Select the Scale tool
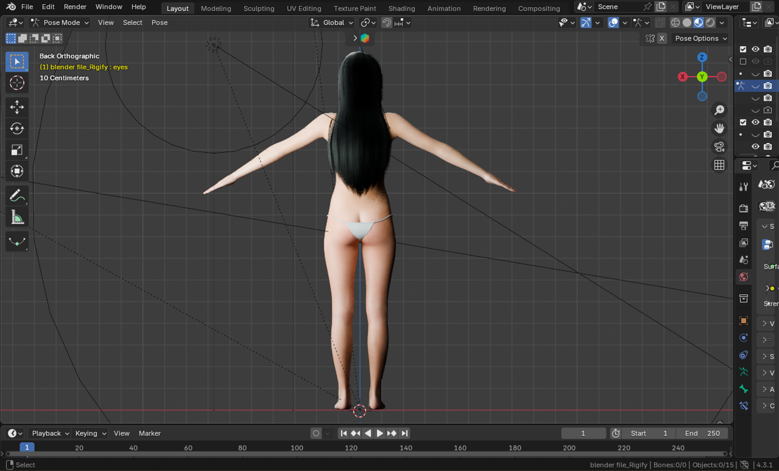 (x=17, y=150)
